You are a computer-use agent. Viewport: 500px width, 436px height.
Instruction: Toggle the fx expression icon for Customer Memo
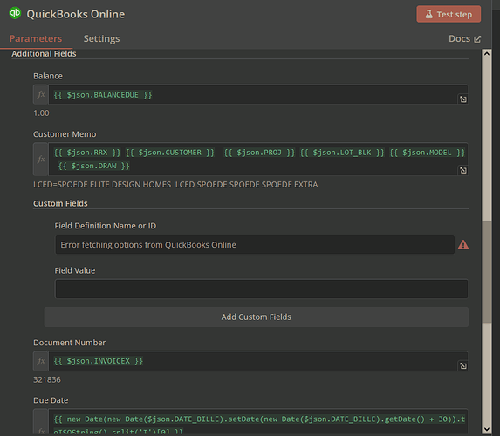tap(41, 159)
